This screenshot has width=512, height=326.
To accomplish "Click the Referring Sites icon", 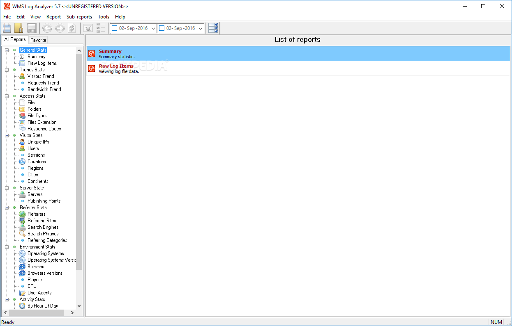I will [22, 221].
